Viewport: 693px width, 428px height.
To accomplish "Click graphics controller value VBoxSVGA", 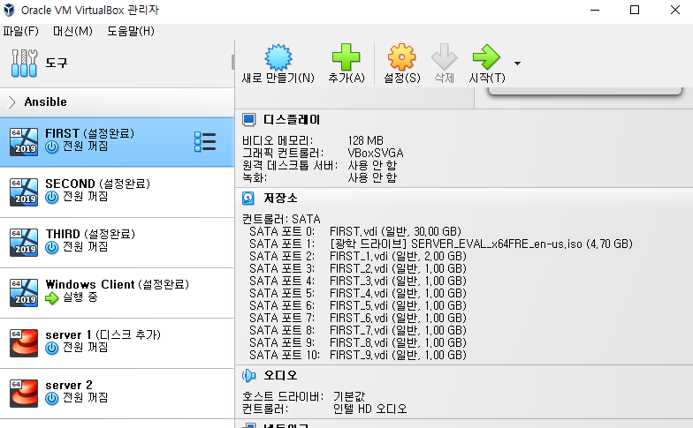I will 376,154.
